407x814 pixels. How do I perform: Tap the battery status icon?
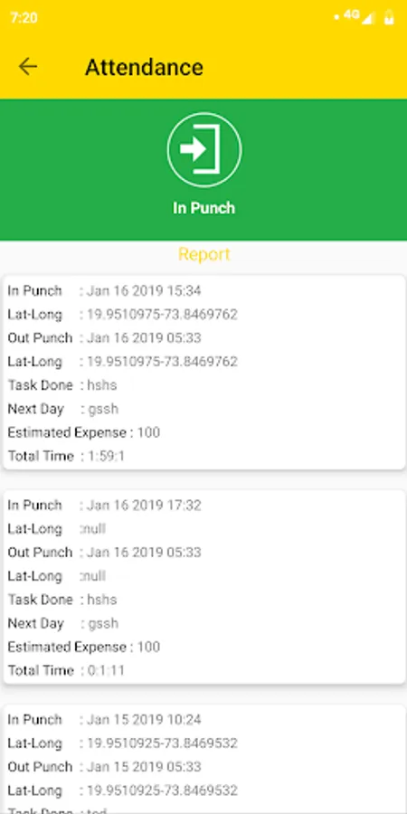[x=388, y=18]
